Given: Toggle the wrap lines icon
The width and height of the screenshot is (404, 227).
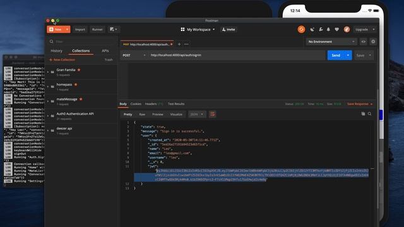Looking at the screenshot, I should 213,114.
